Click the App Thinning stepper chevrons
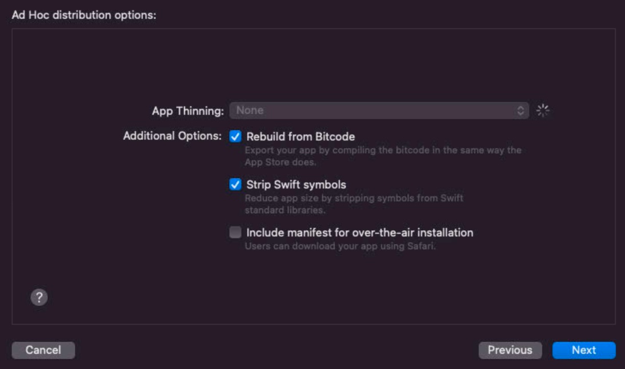 (x=520, y=111)
